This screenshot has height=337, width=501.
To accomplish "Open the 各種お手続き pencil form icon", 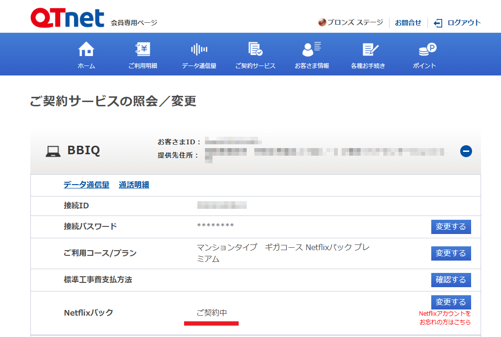I will click(x=371, y=49).
